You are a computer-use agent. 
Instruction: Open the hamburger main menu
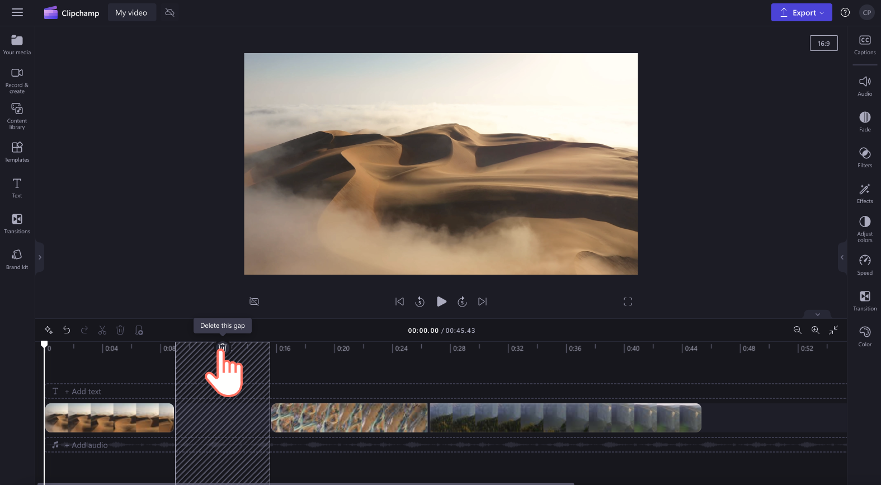[x=17, y=12]
